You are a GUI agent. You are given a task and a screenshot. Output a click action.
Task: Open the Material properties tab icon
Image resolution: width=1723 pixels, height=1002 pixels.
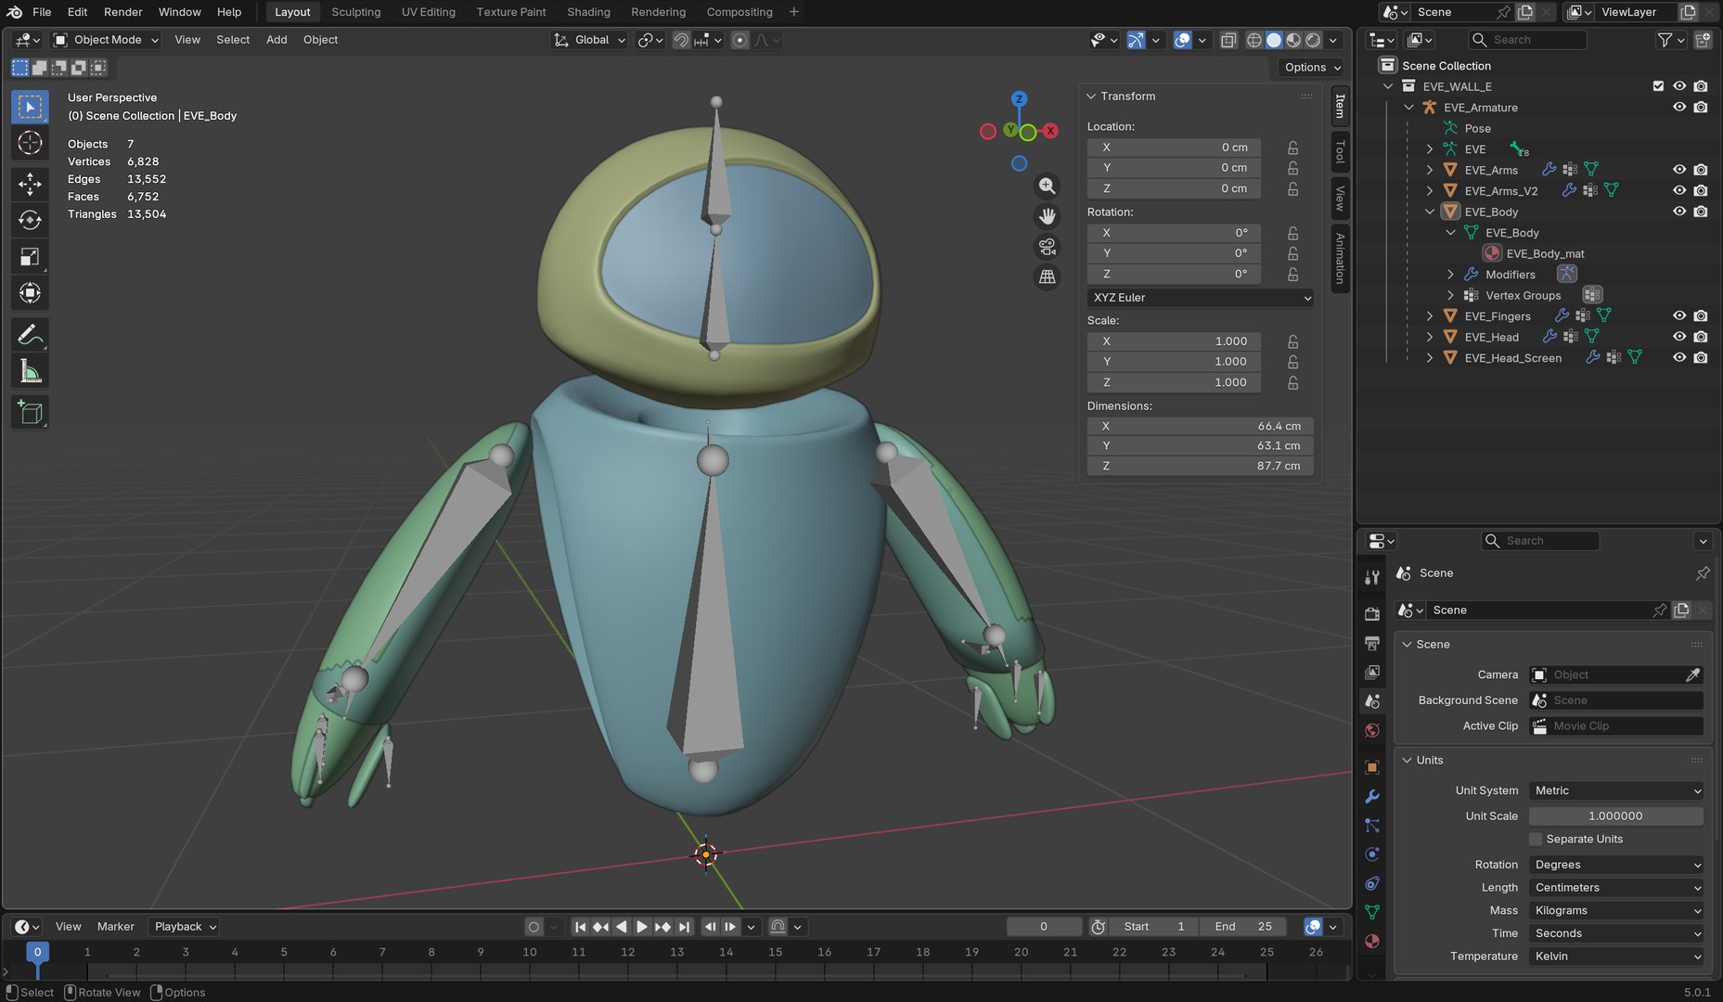1372,941
